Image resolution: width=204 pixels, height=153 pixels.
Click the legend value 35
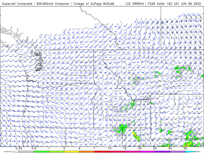pos(185,148)
